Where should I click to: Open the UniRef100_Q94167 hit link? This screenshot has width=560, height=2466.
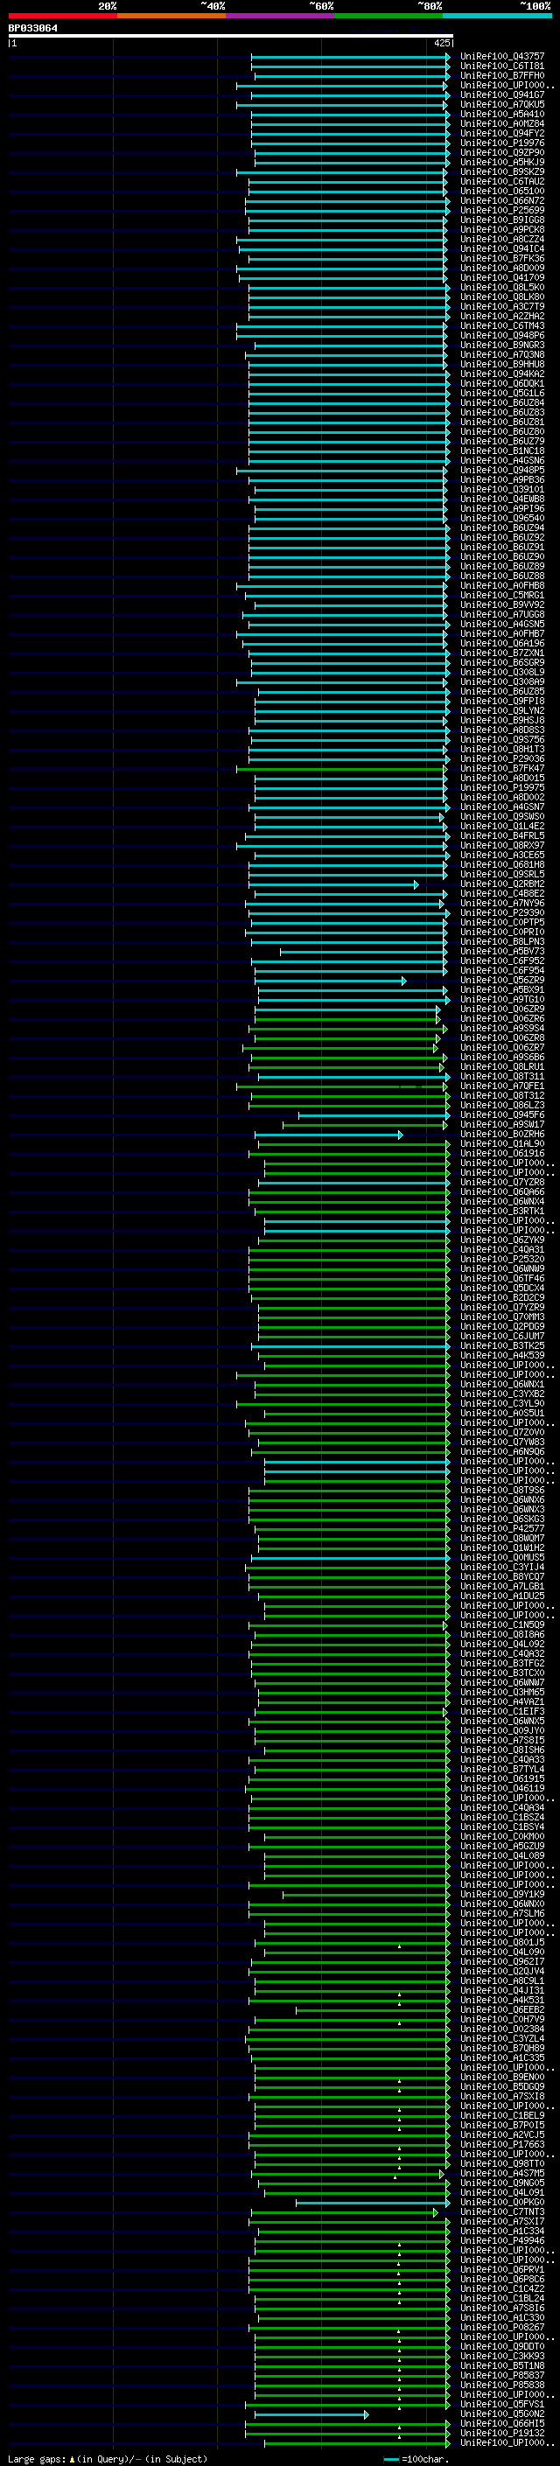(501, 94)
